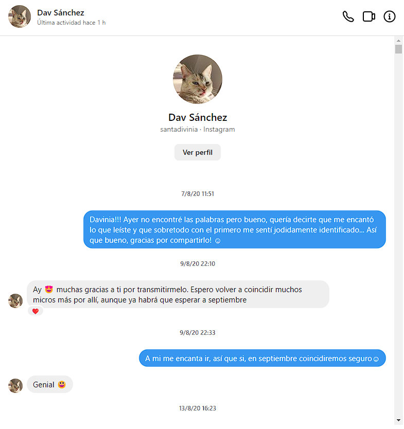This screenshot has height=429, width=404.
Task: Click the heart reaction under the received message
Action: click(x=36, y=311)
